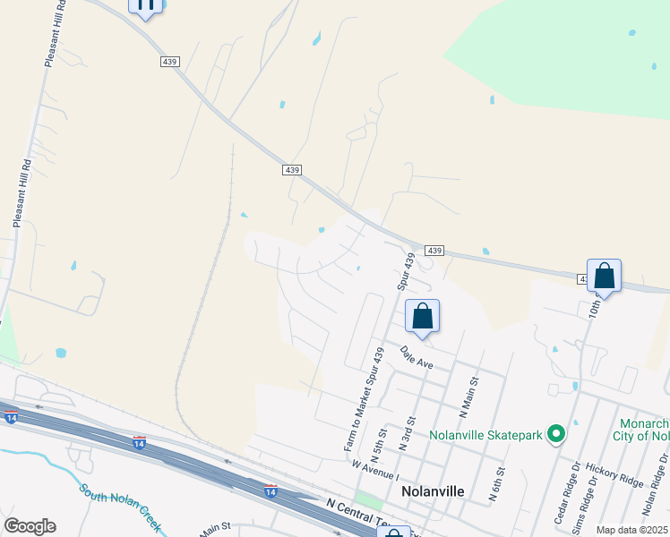
Task: Click the 439 road badge near top
Action: click(170, 62)
